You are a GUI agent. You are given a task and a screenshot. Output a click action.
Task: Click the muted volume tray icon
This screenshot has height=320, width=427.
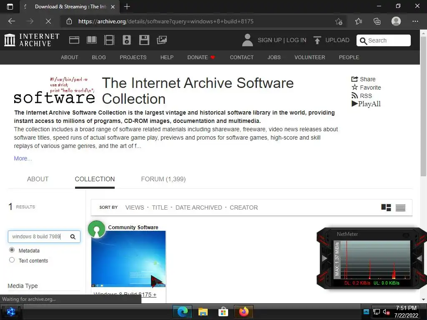pos(386,312)
